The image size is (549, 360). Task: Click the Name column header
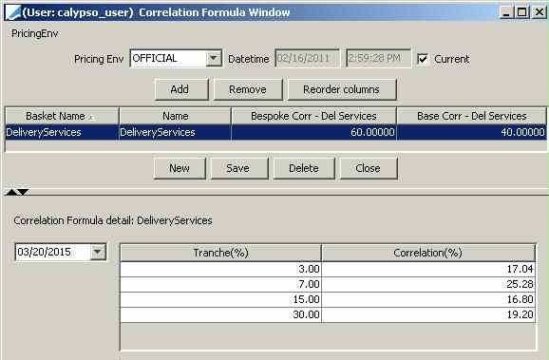pos(175,116)
